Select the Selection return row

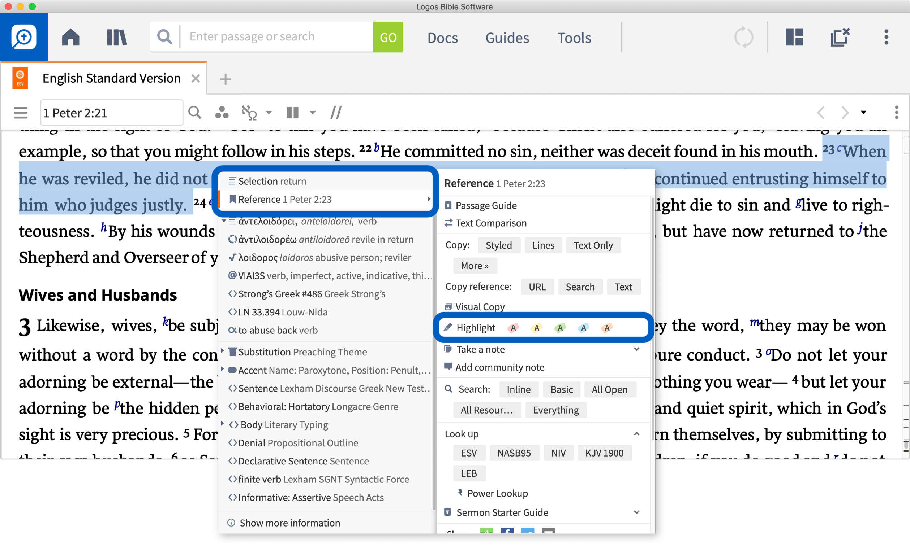click(x=325, y=181)
